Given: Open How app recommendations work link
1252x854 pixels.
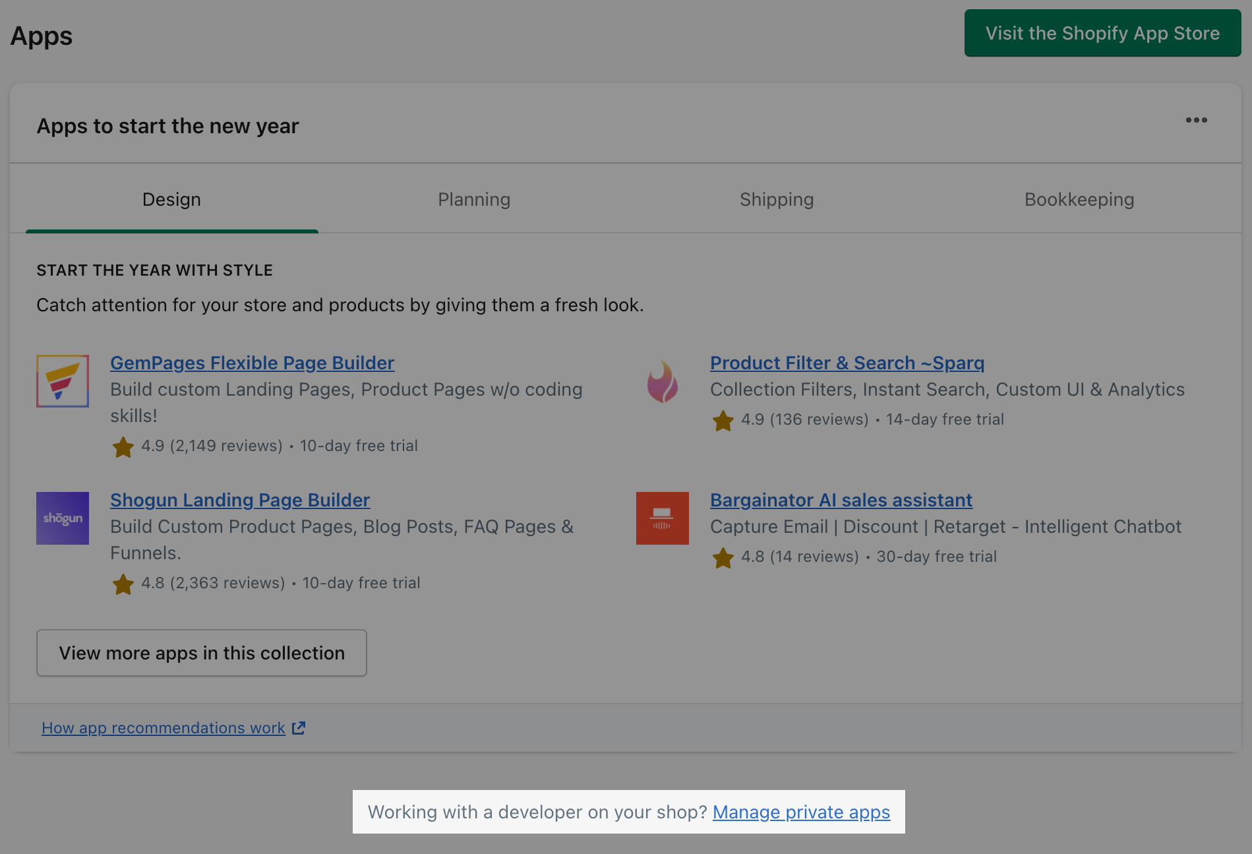Looking at the screenshot, I should 164,728.
